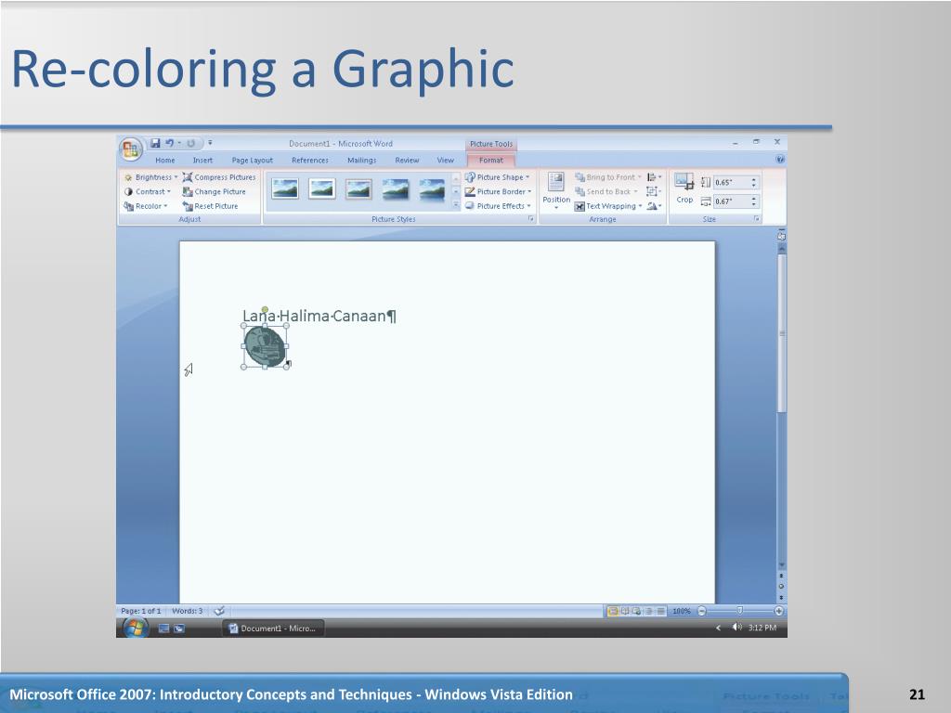Click the proofing check icon in status bar
Viewport: 951px width, 713px height.
[x=219, y=611]
